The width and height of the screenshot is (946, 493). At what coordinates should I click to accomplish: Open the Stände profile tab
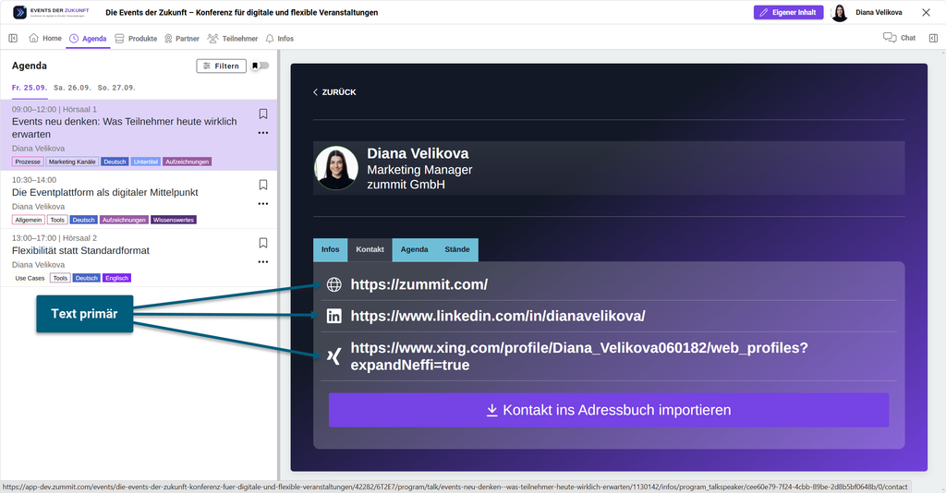tap(457, 249)
